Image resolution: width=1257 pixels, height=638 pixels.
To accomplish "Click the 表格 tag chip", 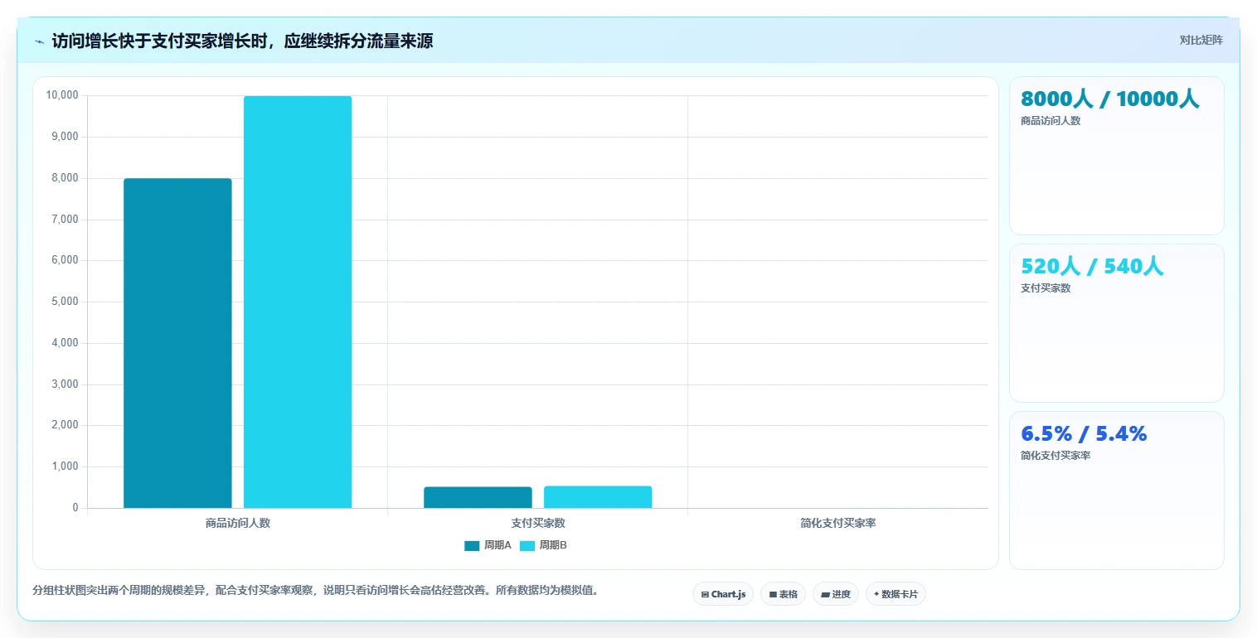I will (783, 594).
